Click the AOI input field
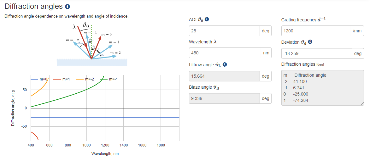 pos(224,31)
